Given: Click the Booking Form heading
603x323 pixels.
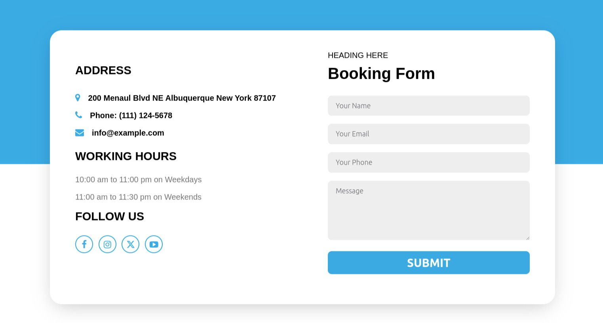Looking at the screenshot, I should coord(381,74).
